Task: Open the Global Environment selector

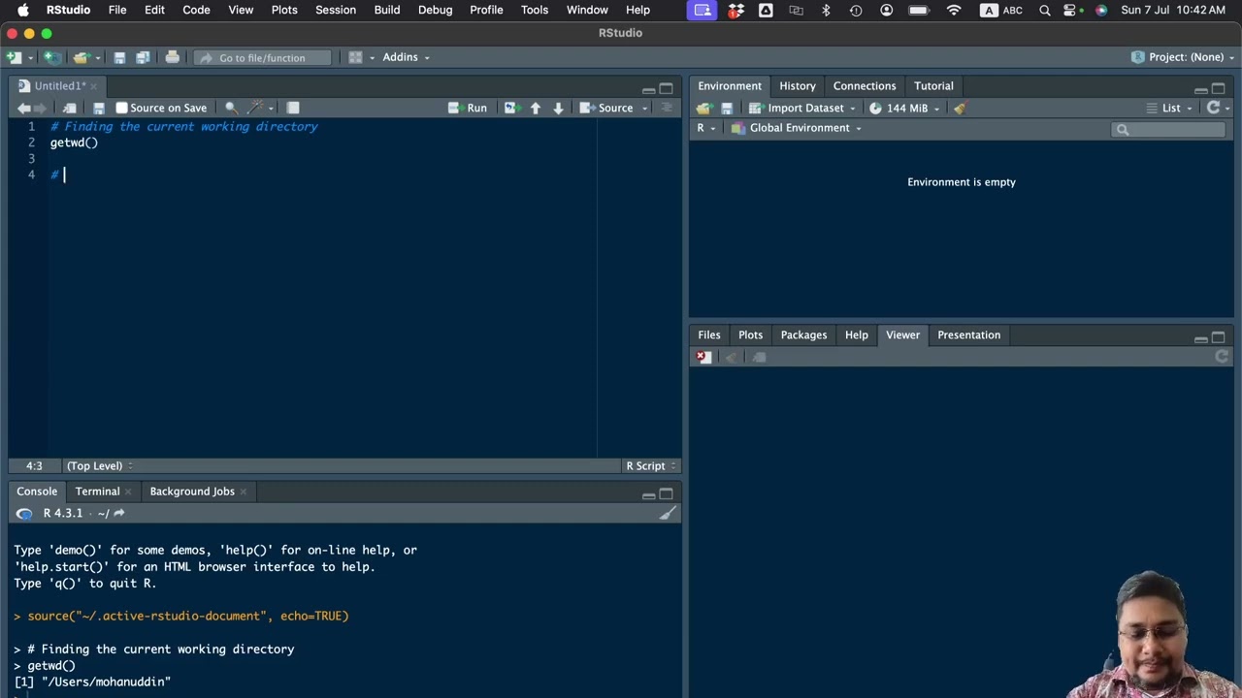Action: tap(797, 128)
